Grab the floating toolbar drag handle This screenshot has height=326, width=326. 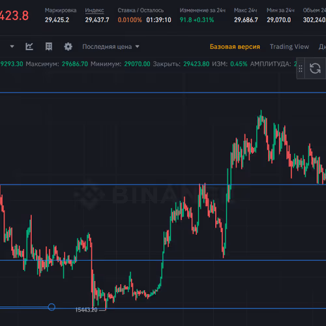coord(301,68)
